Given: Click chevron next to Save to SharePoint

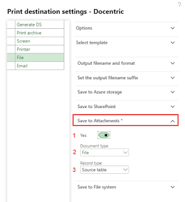Looking at the screenshot, I should (x=172, y=107).
